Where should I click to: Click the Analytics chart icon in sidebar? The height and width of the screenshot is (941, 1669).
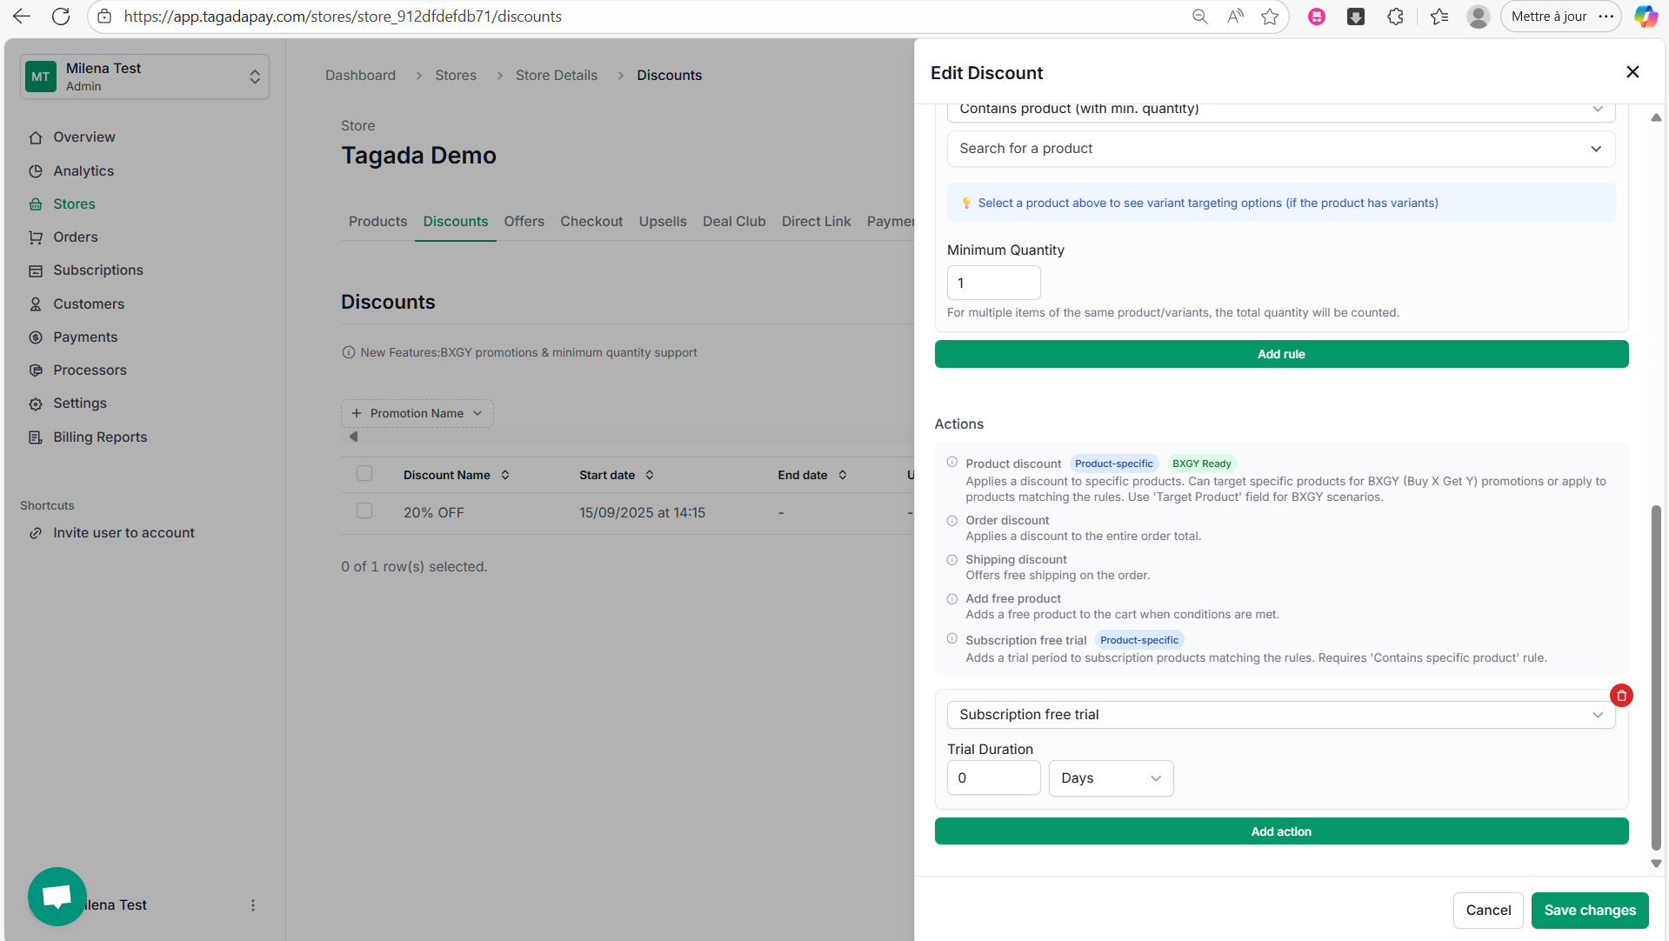[36, 171]
